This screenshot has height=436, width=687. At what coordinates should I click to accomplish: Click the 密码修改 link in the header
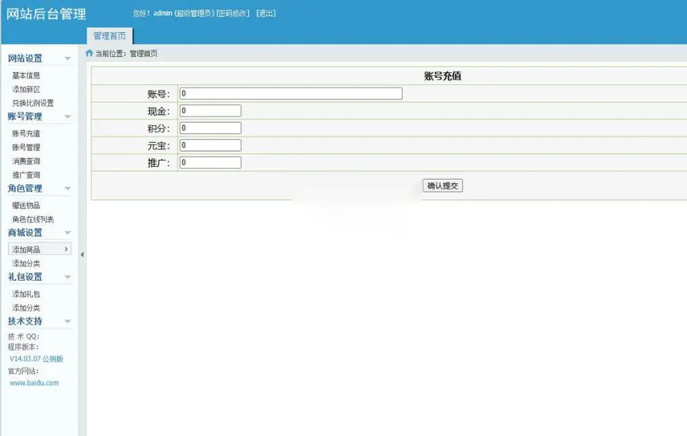pos(233,14)
